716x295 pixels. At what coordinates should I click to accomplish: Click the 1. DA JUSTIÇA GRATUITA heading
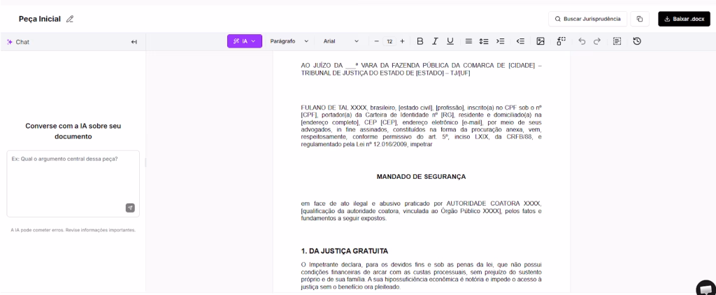(x=345, y=251)
